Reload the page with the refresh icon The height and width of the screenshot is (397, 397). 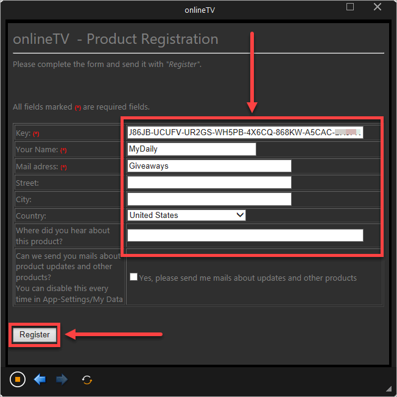point(87,380)
